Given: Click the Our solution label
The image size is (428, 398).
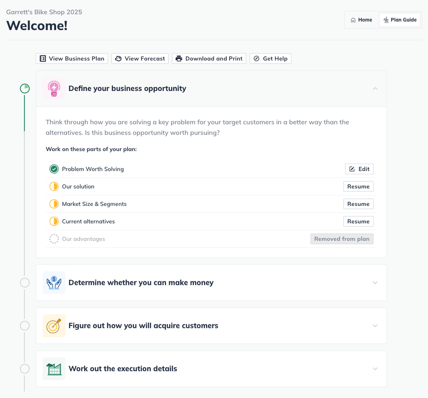Looking at the screenshot, I should 78,187.
